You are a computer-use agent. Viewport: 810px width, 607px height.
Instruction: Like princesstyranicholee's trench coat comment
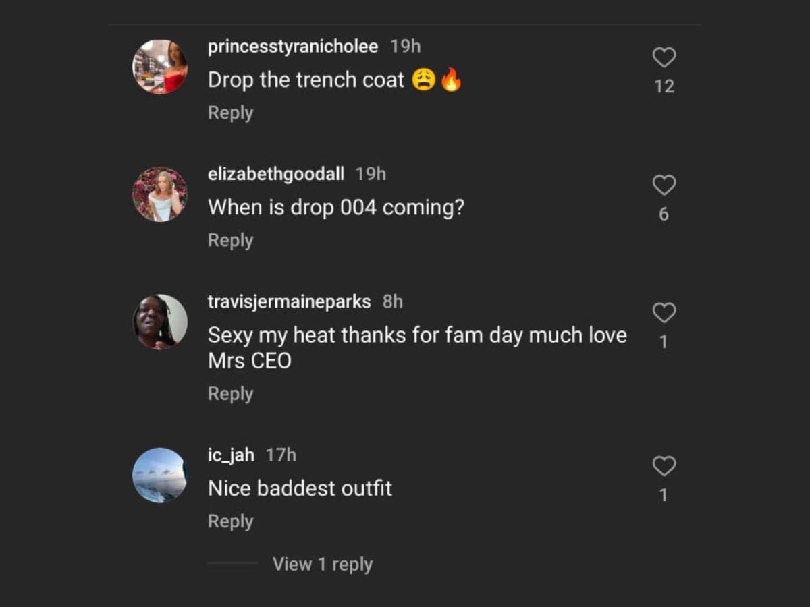(664, 58)
